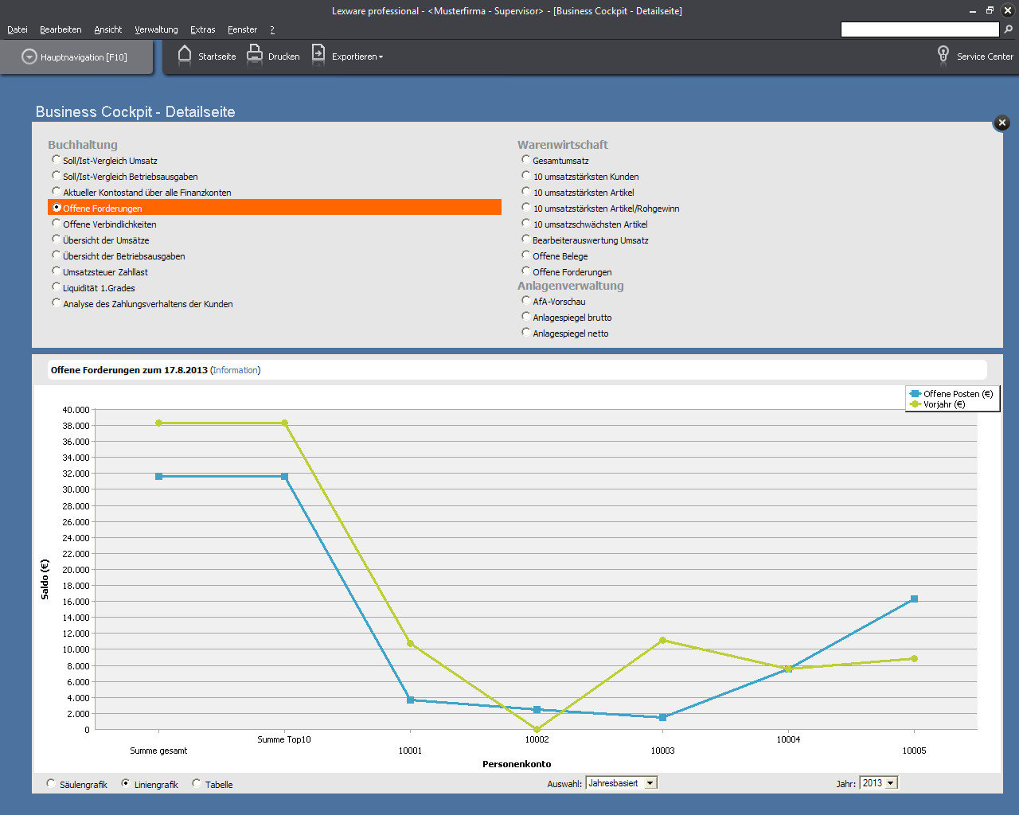This screenshot has height=815, width=1019.
Task: Click the Offene Posten legend marker
Action: [x=915, y=394]
